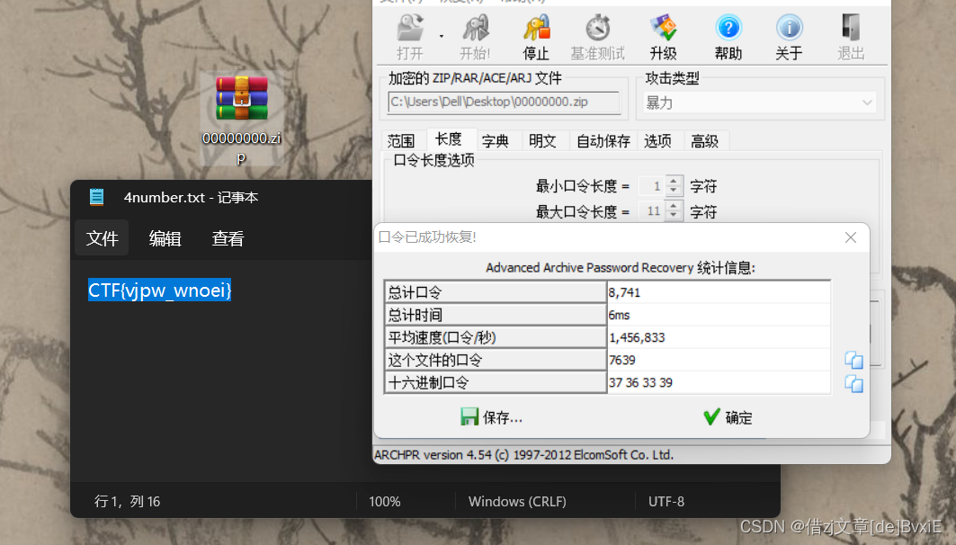Click 保存... button in results dialog
Screen dimensions: 956x545
491,417
